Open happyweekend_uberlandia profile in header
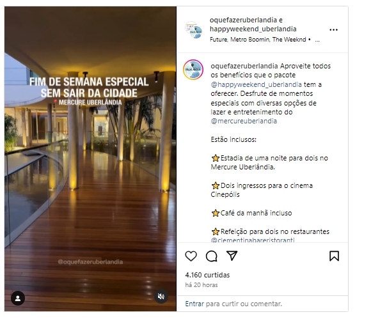Viewport: 371px width, 319px height. coord(253,29)
